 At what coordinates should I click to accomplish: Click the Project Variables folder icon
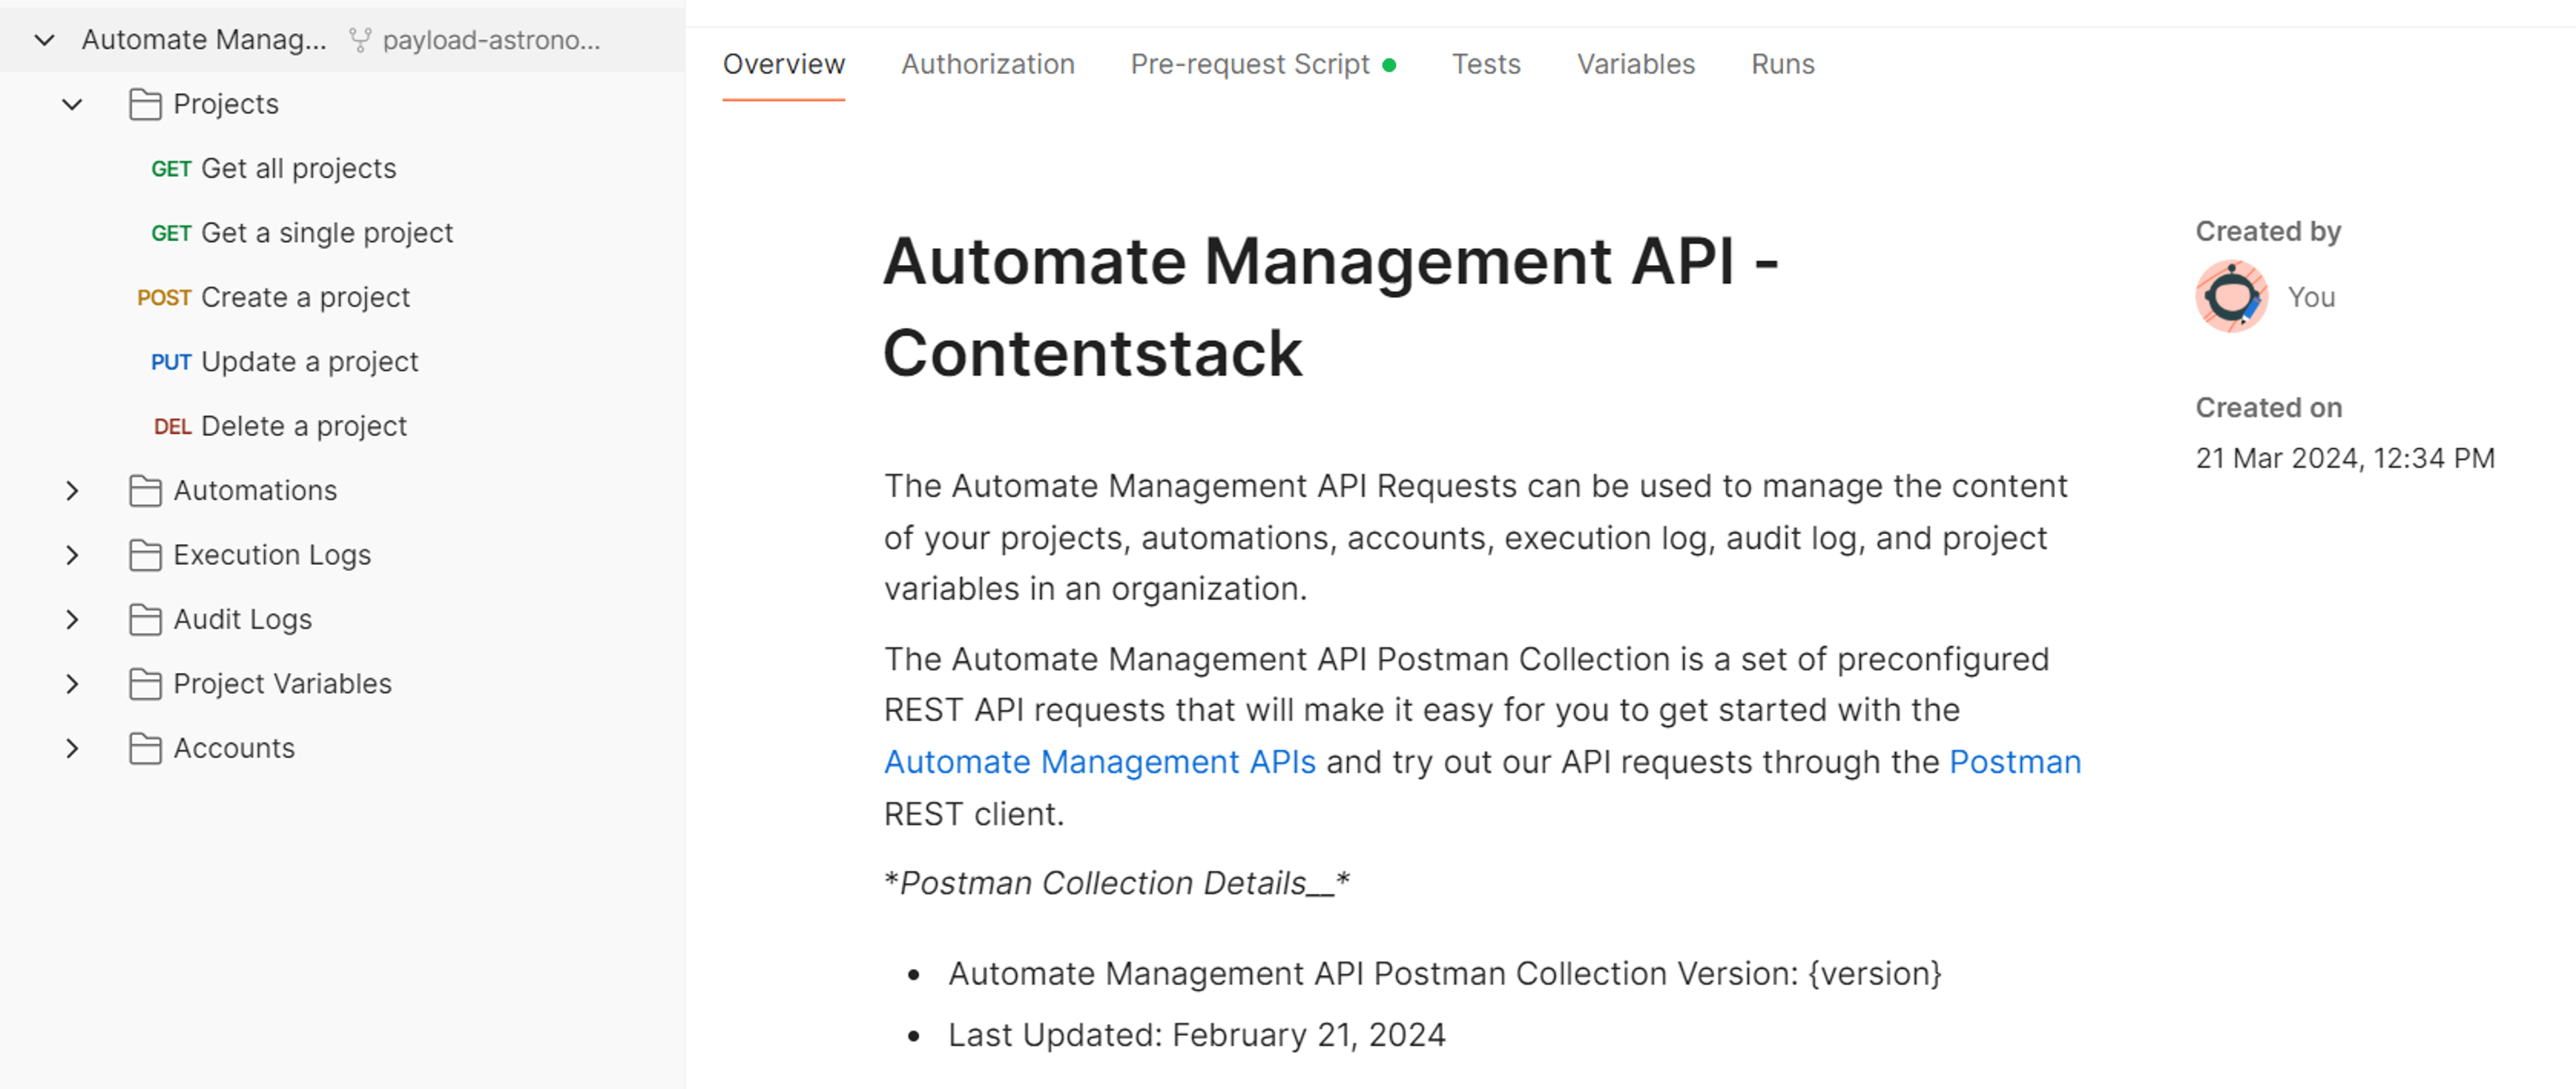(x=145, y=684)
